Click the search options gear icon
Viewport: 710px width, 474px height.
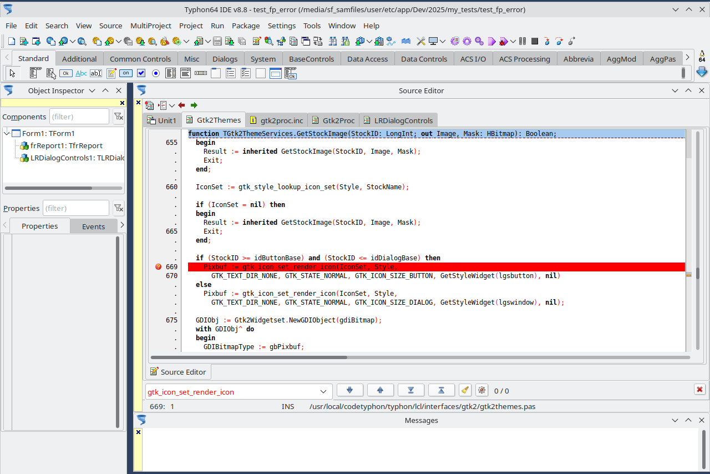click(481, 390)
